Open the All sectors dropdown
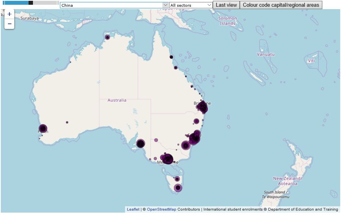The height and width of the screenshot is (215, 341). (x=191, y=5)
